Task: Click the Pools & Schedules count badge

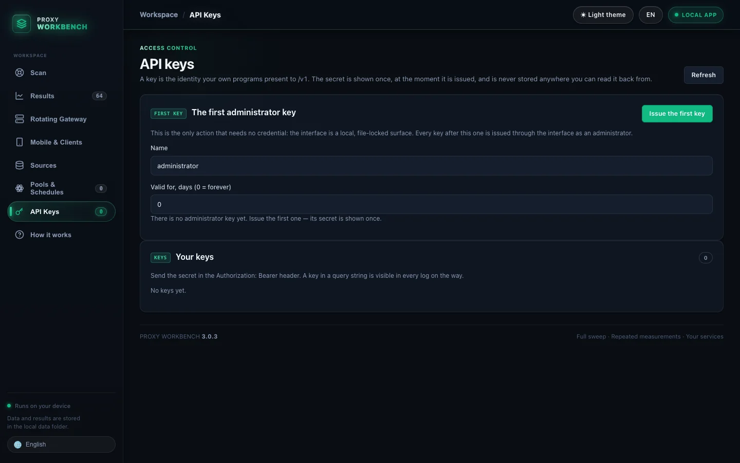Action: coord(101,188)
